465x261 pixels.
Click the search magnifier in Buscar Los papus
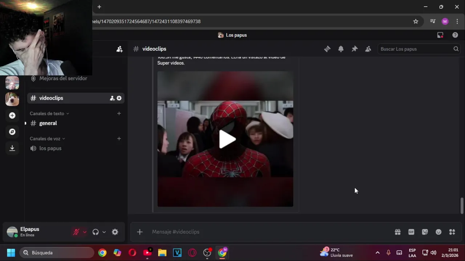pyautogui.click(x=456, y=49)
